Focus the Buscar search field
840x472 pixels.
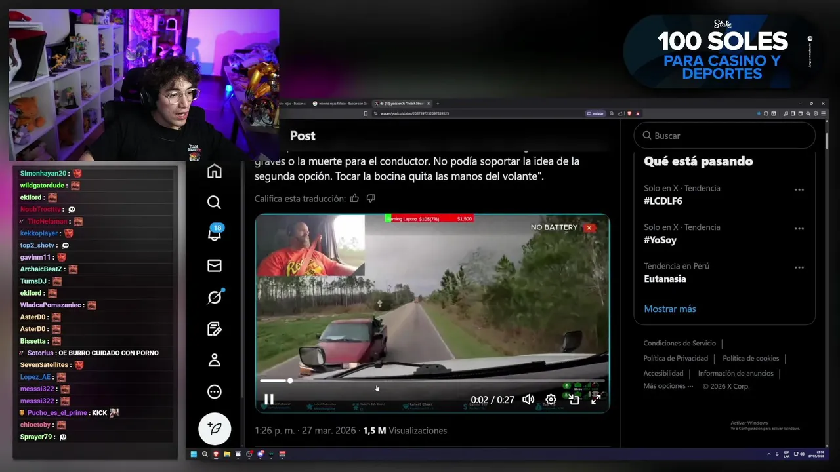724,136
